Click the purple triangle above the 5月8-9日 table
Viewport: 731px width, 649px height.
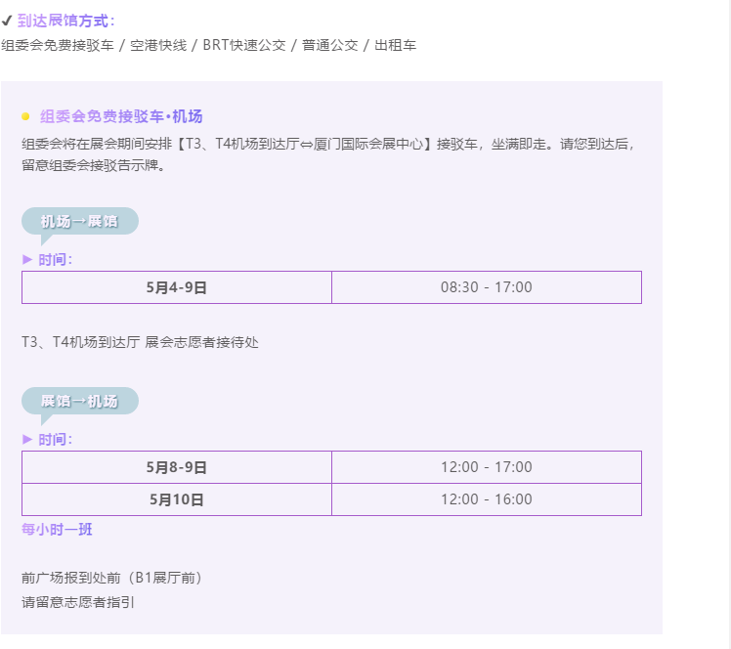[x=27, y=439]
